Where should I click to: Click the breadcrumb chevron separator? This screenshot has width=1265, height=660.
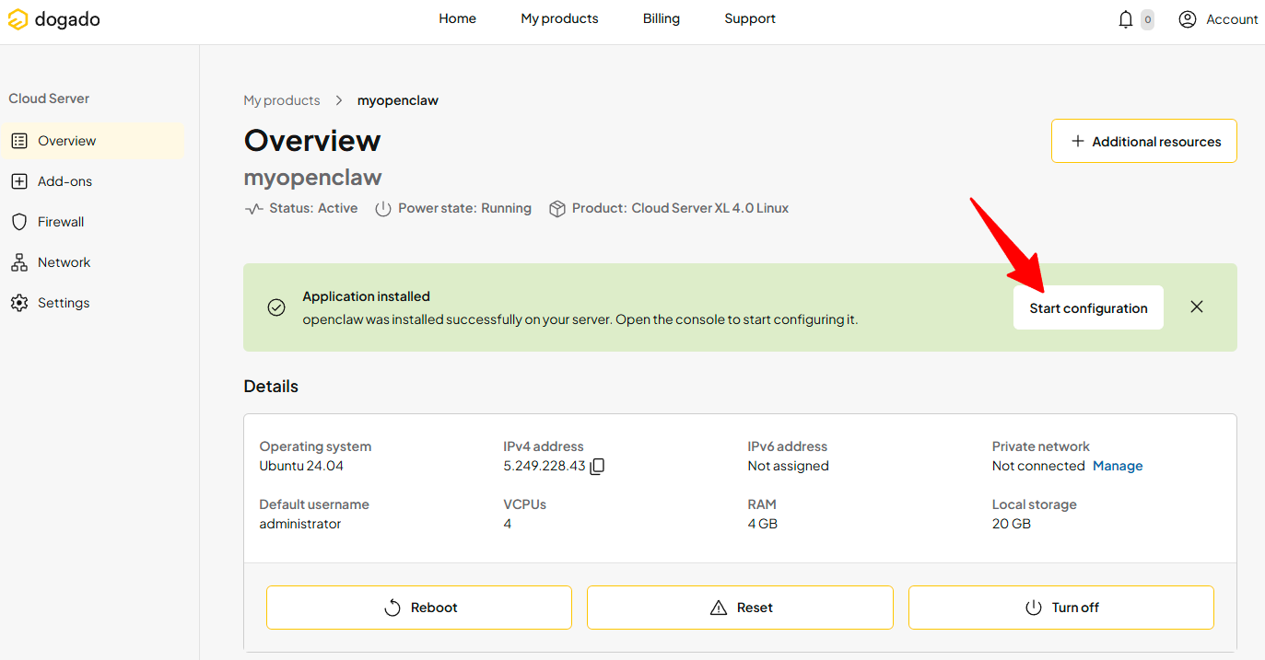tap(339, 100)
